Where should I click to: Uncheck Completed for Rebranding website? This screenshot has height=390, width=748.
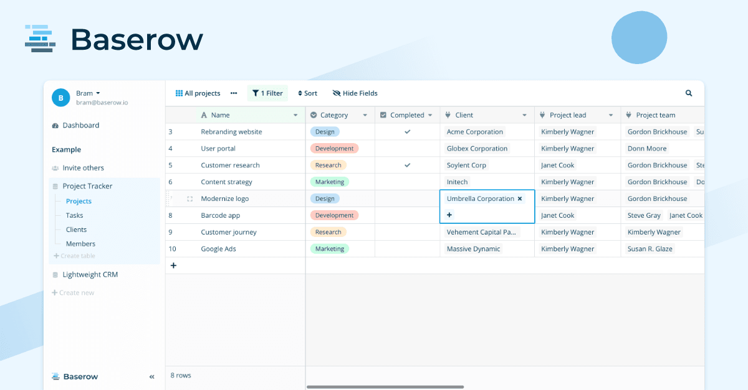tap(407, 131)
